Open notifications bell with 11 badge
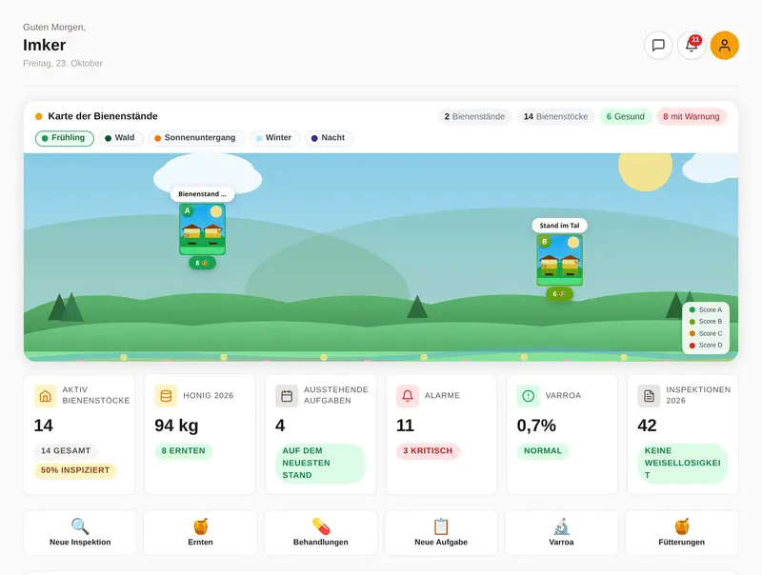The height and width of the screenshot is (575, 762). point(692,45)
